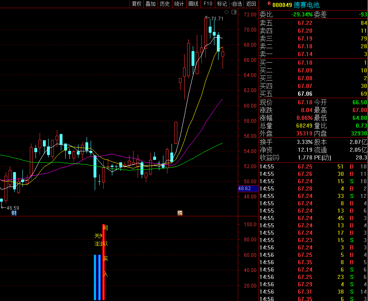Viewport: 368px width, 301px height.
Task: Click the 返回 back button
Action: click(251, 4)
